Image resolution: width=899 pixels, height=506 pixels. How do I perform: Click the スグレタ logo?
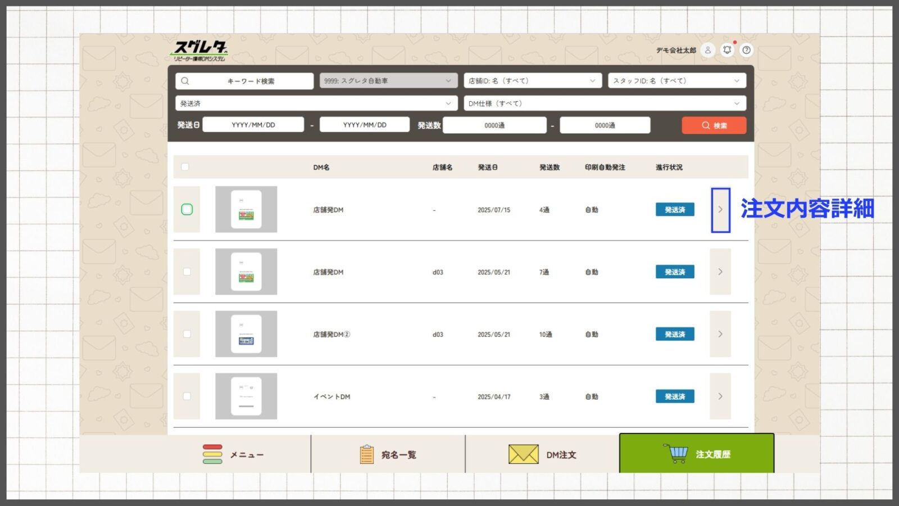pos(199,51)
